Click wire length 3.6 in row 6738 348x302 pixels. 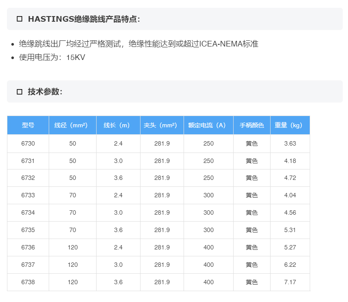[118, 282]
